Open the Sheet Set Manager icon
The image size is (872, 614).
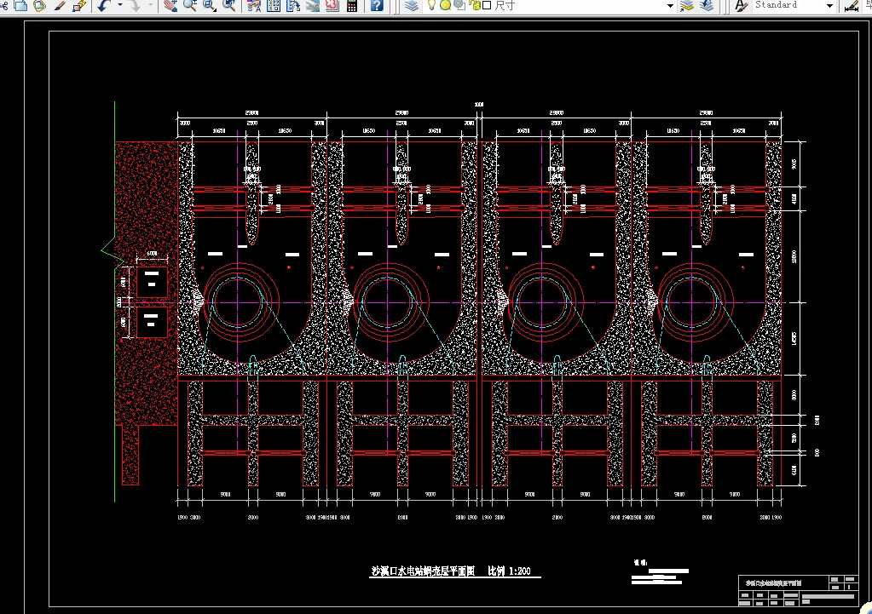coord(313,6)
